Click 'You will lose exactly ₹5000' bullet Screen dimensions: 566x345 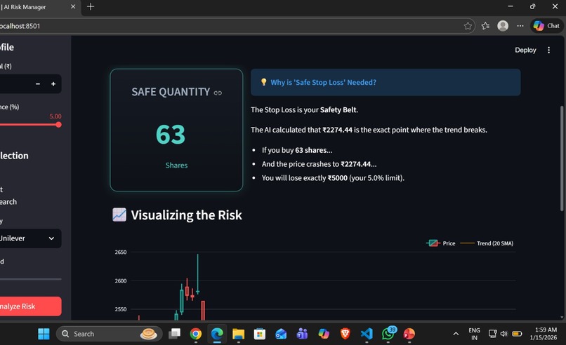click(x=333, y=178)
